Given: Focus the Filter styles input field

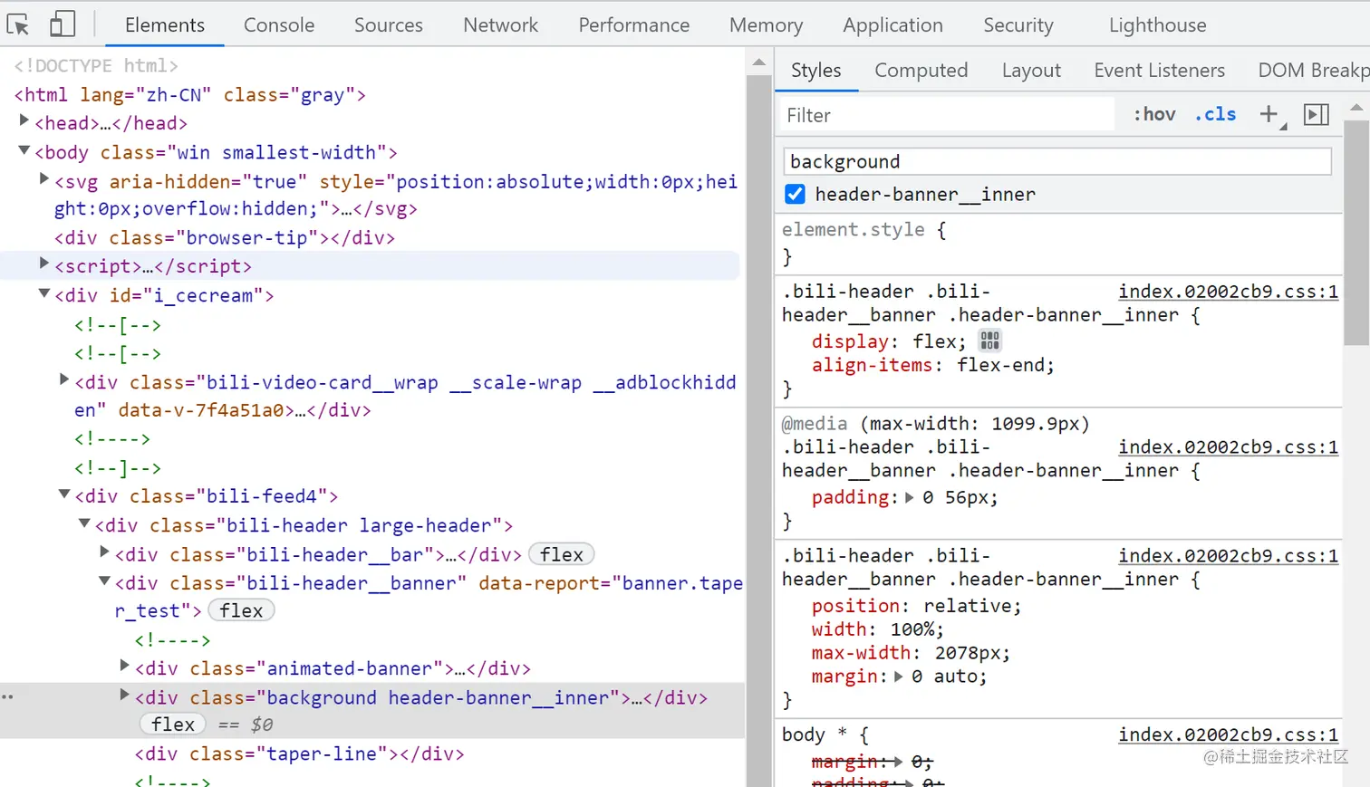Looking at the screenshot, I should pyautogui.click(x=947, y=115).
